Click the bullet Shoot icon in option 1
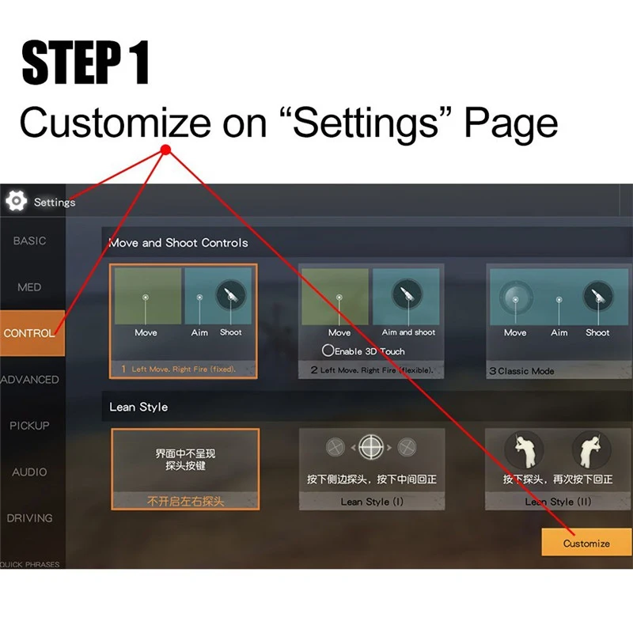This screenshot has width=633, height=633. (230, 294)
